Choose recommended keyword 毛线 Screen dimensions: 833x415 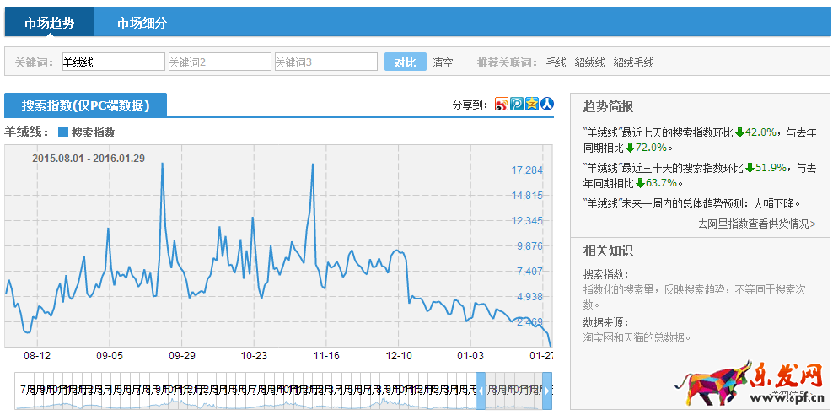click(x=556, y=62)
